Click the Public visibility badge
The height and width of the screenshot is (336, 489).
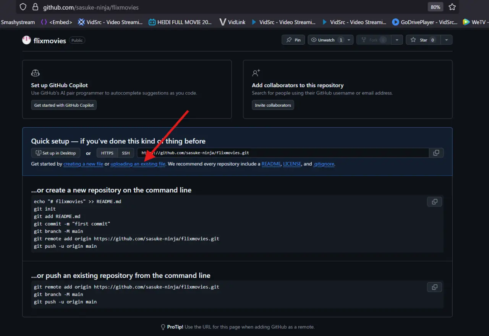[x=77, y=41]
